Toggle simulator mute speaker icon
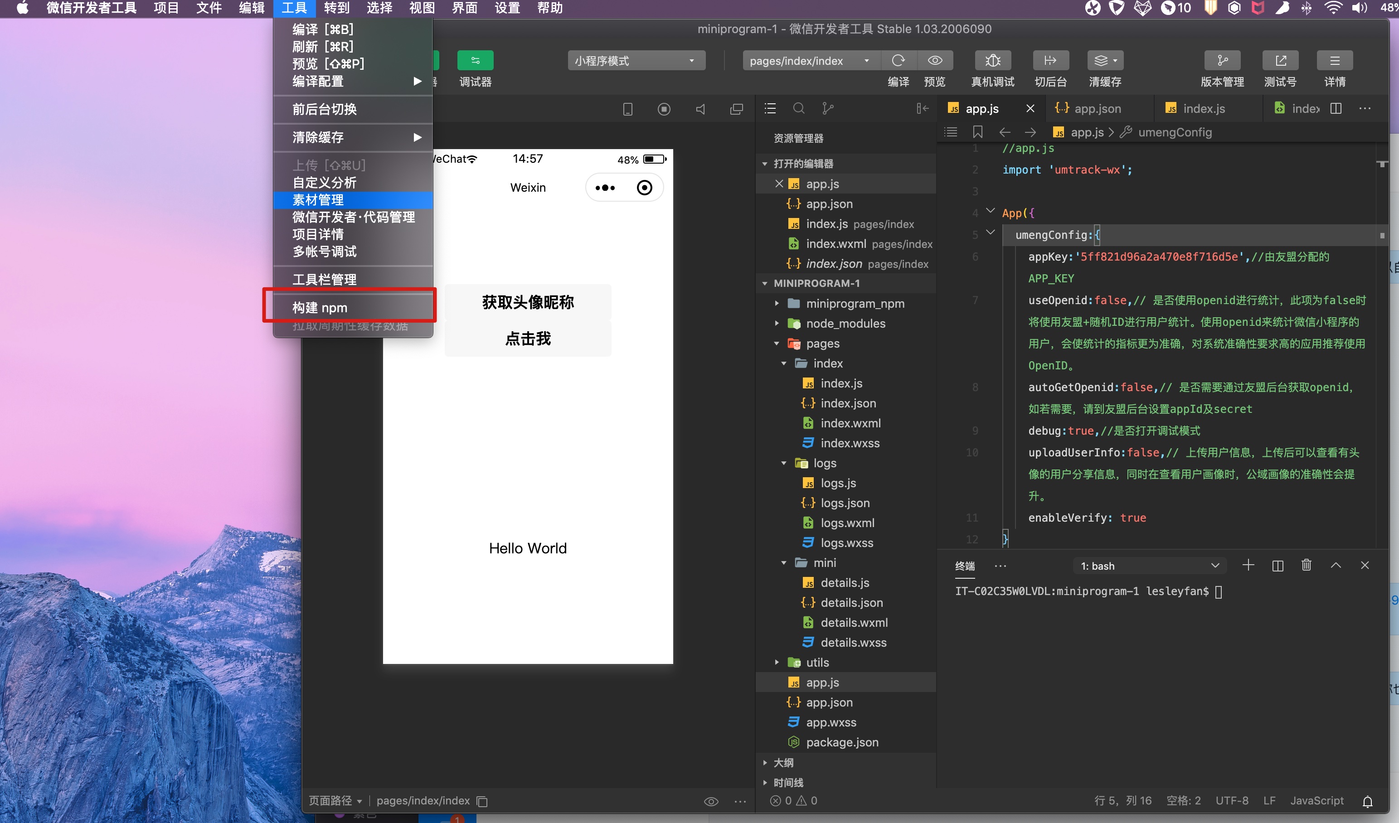The image size is (1399, 823). (x=700, y=109)
